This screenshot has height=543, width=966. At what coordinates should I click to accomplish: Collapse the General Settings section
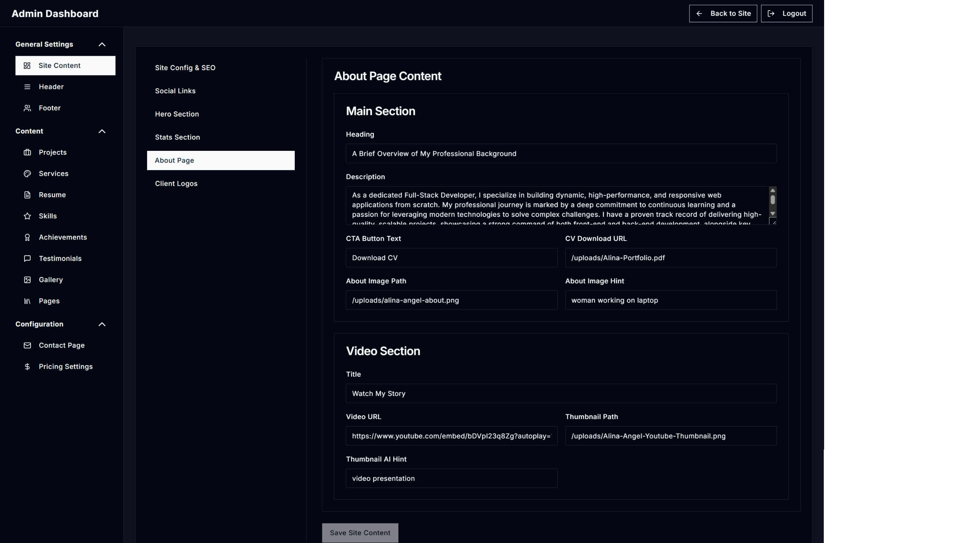click(x=102, y=44)
